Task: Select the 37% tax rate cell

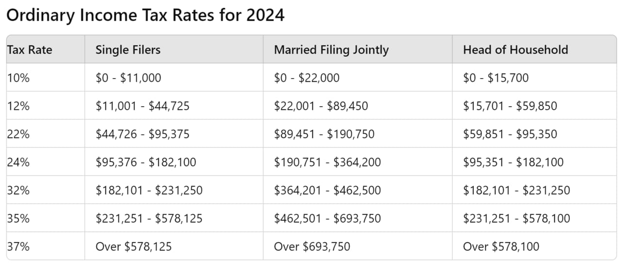Action: click(x=46, y=247)
